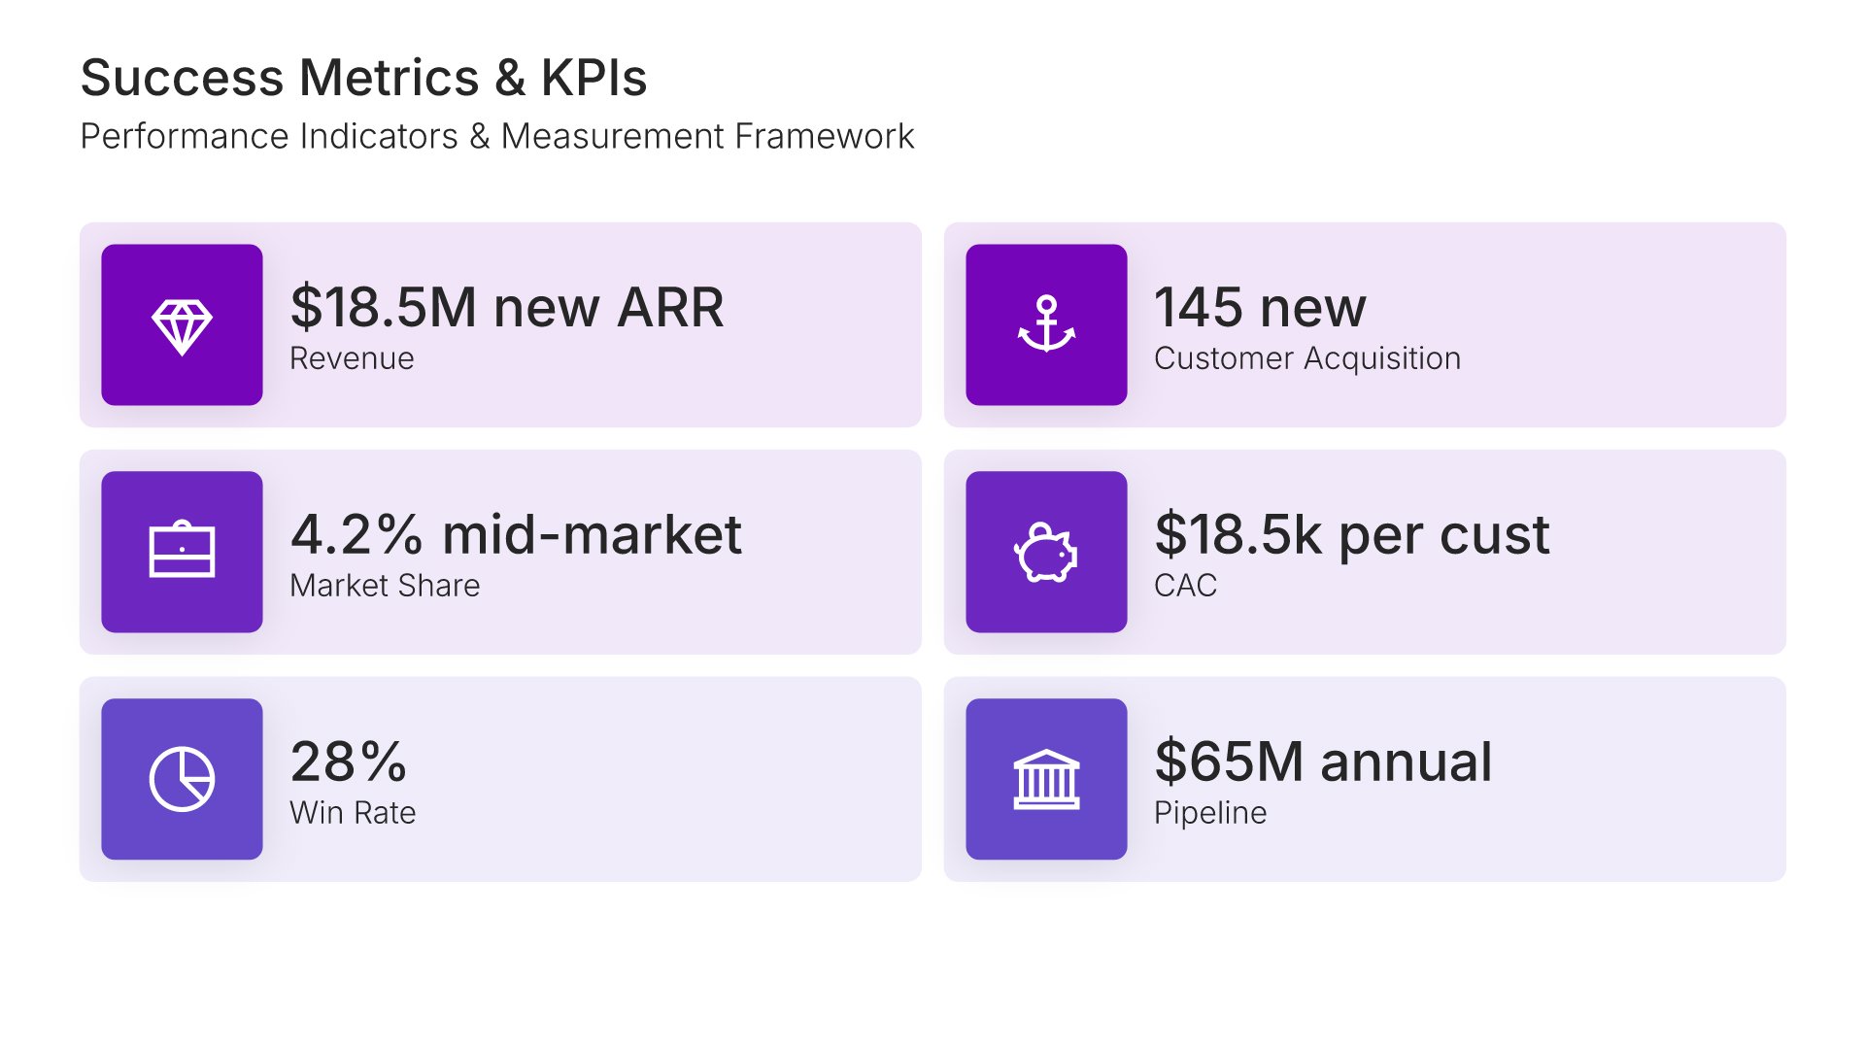Click the Customer Acquisition label
This screenshot has height=1049, width=1865.
click(x=1306, y=358)
